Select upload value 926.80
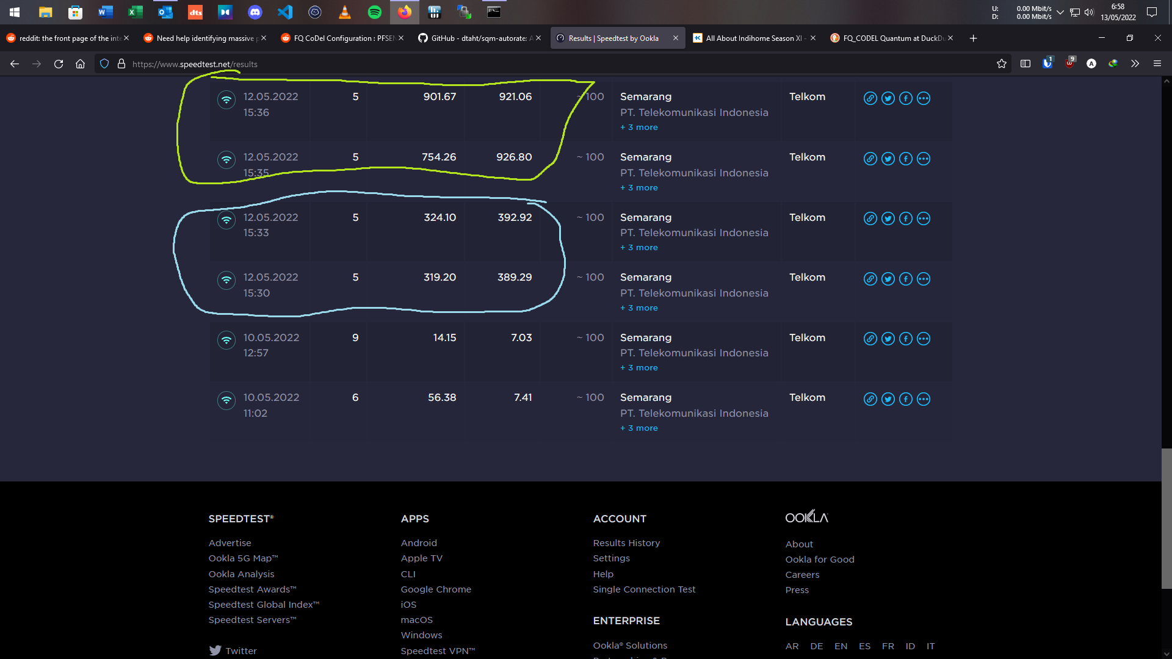1172x659 pixels. pos(514,157)
